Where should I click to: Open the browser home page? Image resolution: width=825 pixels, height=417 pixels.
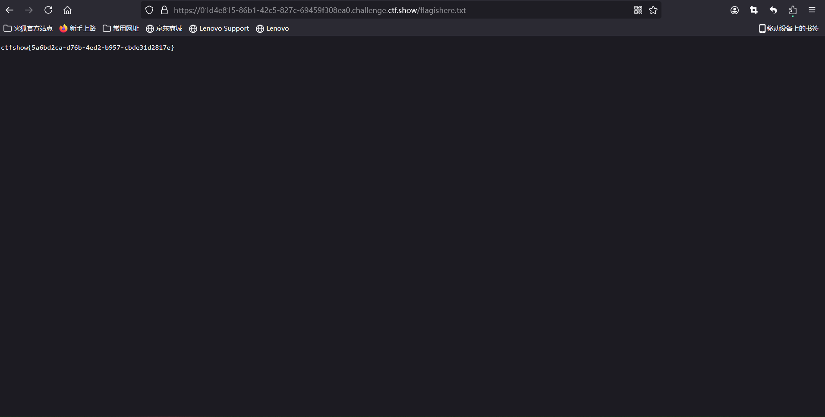pyautogui.click(x=67, y=10)
